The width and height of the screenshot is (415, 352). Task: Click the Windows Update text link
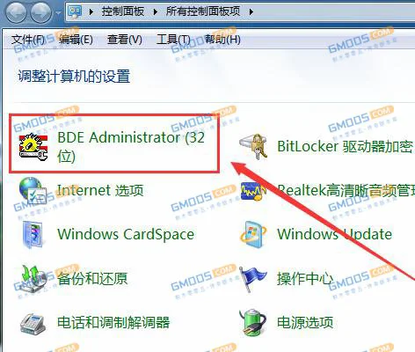pyautogui.click(x=334, y=234)
